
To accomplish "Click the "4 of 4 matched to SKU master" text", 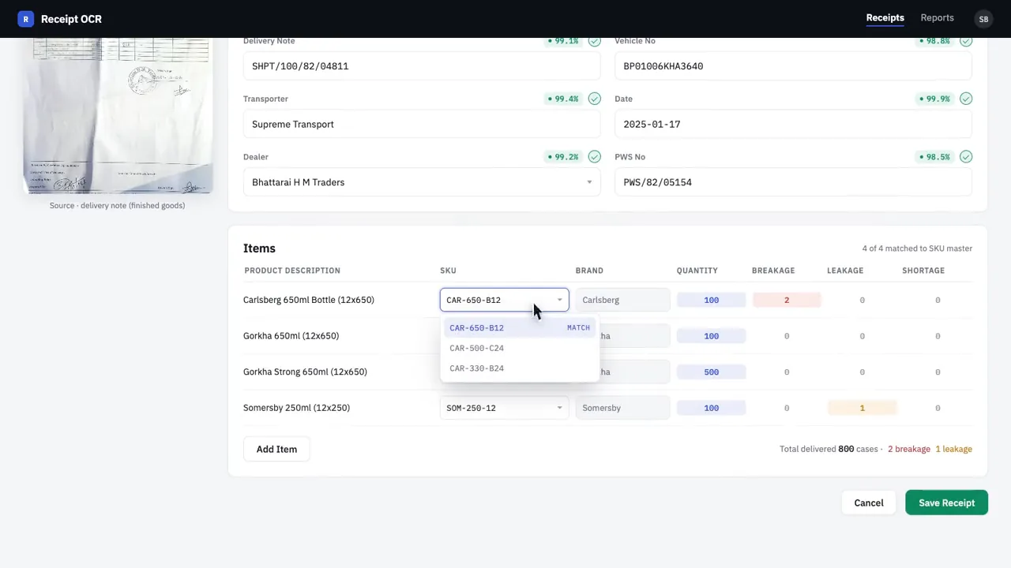I will [x=917, y=248].
